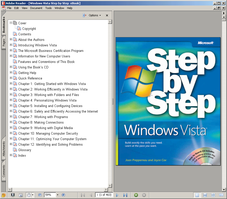The width and height of the screenshot is (227, 199).
Task: Open the Window menu
Action: 59,8
